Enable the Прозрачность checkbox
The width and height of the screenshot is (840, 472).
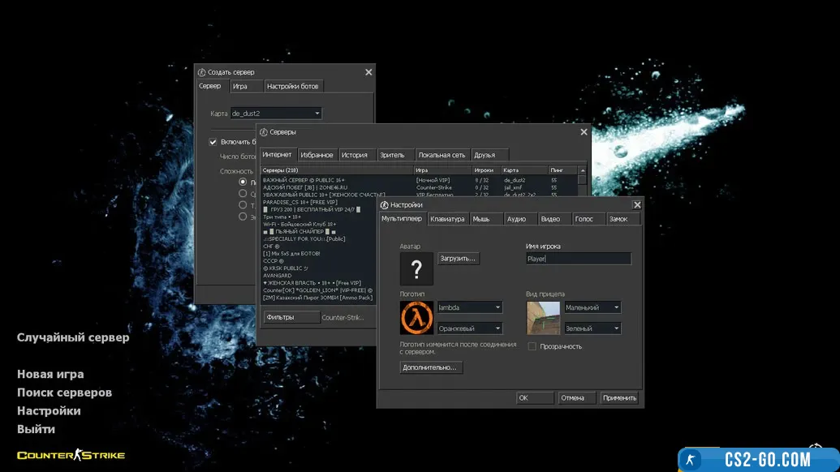(x=532, y=346)
